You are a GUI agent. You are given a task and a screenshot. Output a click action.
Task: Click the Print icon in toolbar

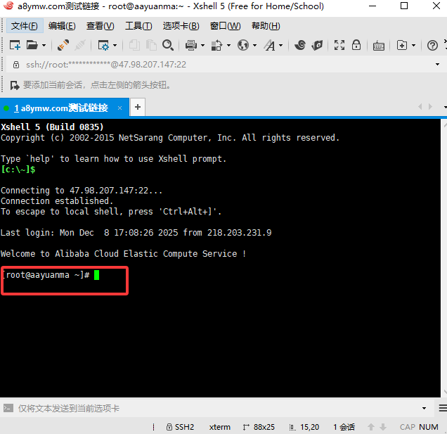[190, 45]
